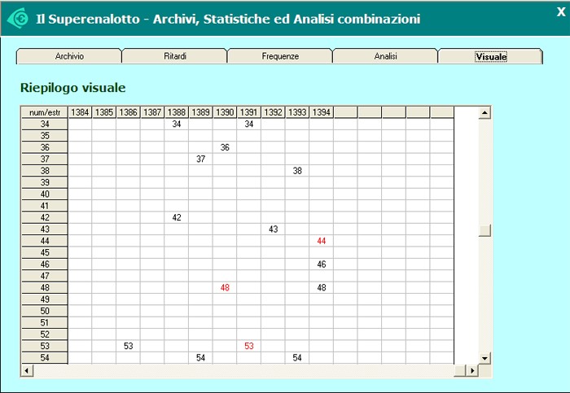Click row header 35
Image resolution: width=570 pixels, height=393 pixels.
point(45,136)
